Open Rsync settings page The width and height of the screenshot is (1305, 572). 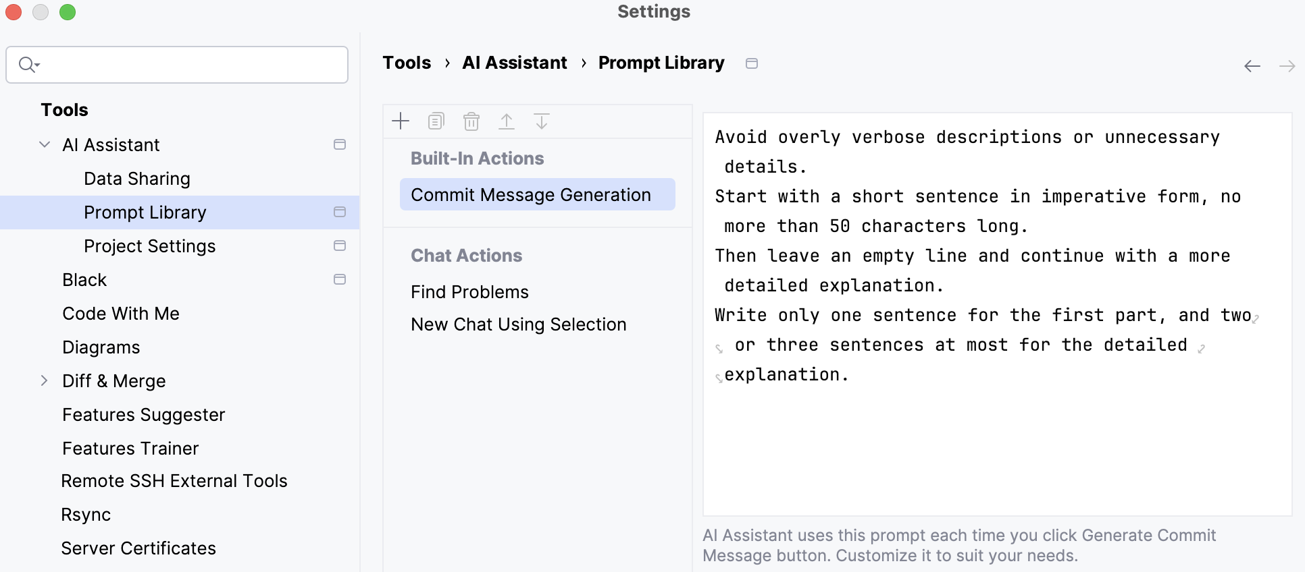[x=86, y=514]
